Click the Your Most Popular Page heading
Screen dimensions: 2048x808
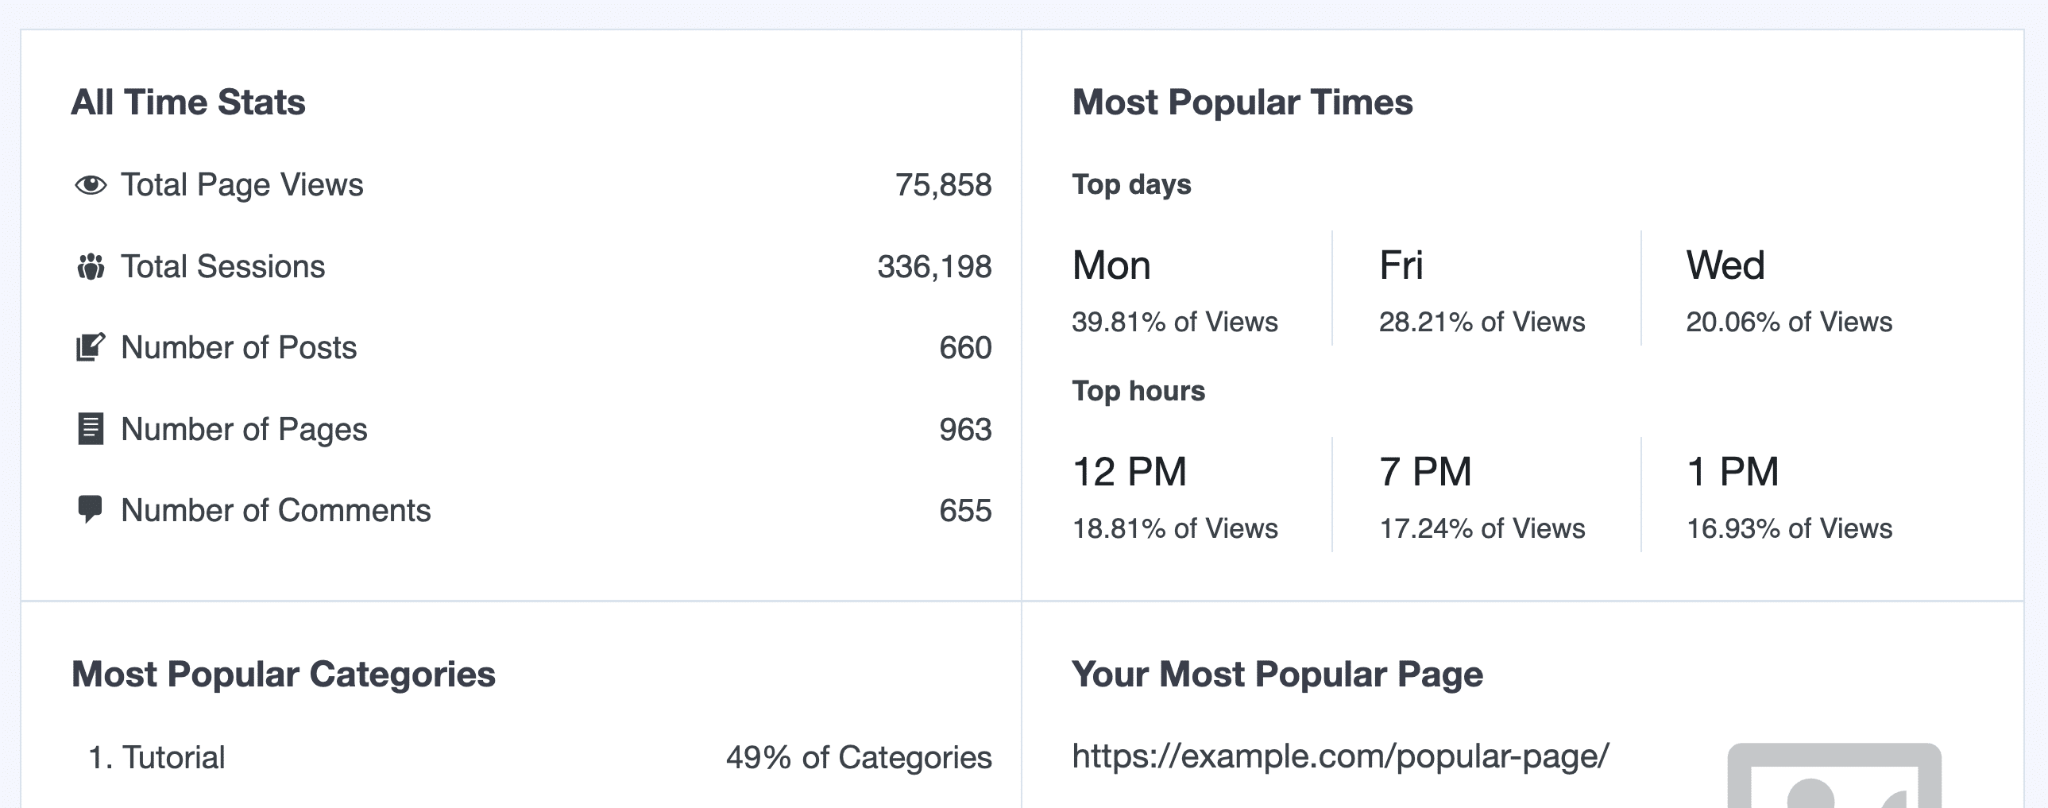point(1277,675)
